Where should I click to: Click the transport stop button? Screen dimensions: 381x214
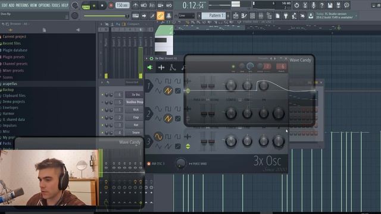tap(102, 5)
